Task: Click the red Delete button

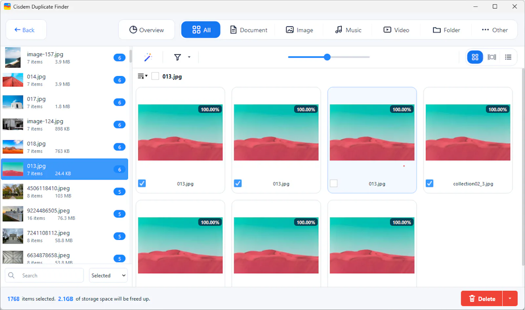Action: pyautogui.click(x=482, y=299)
